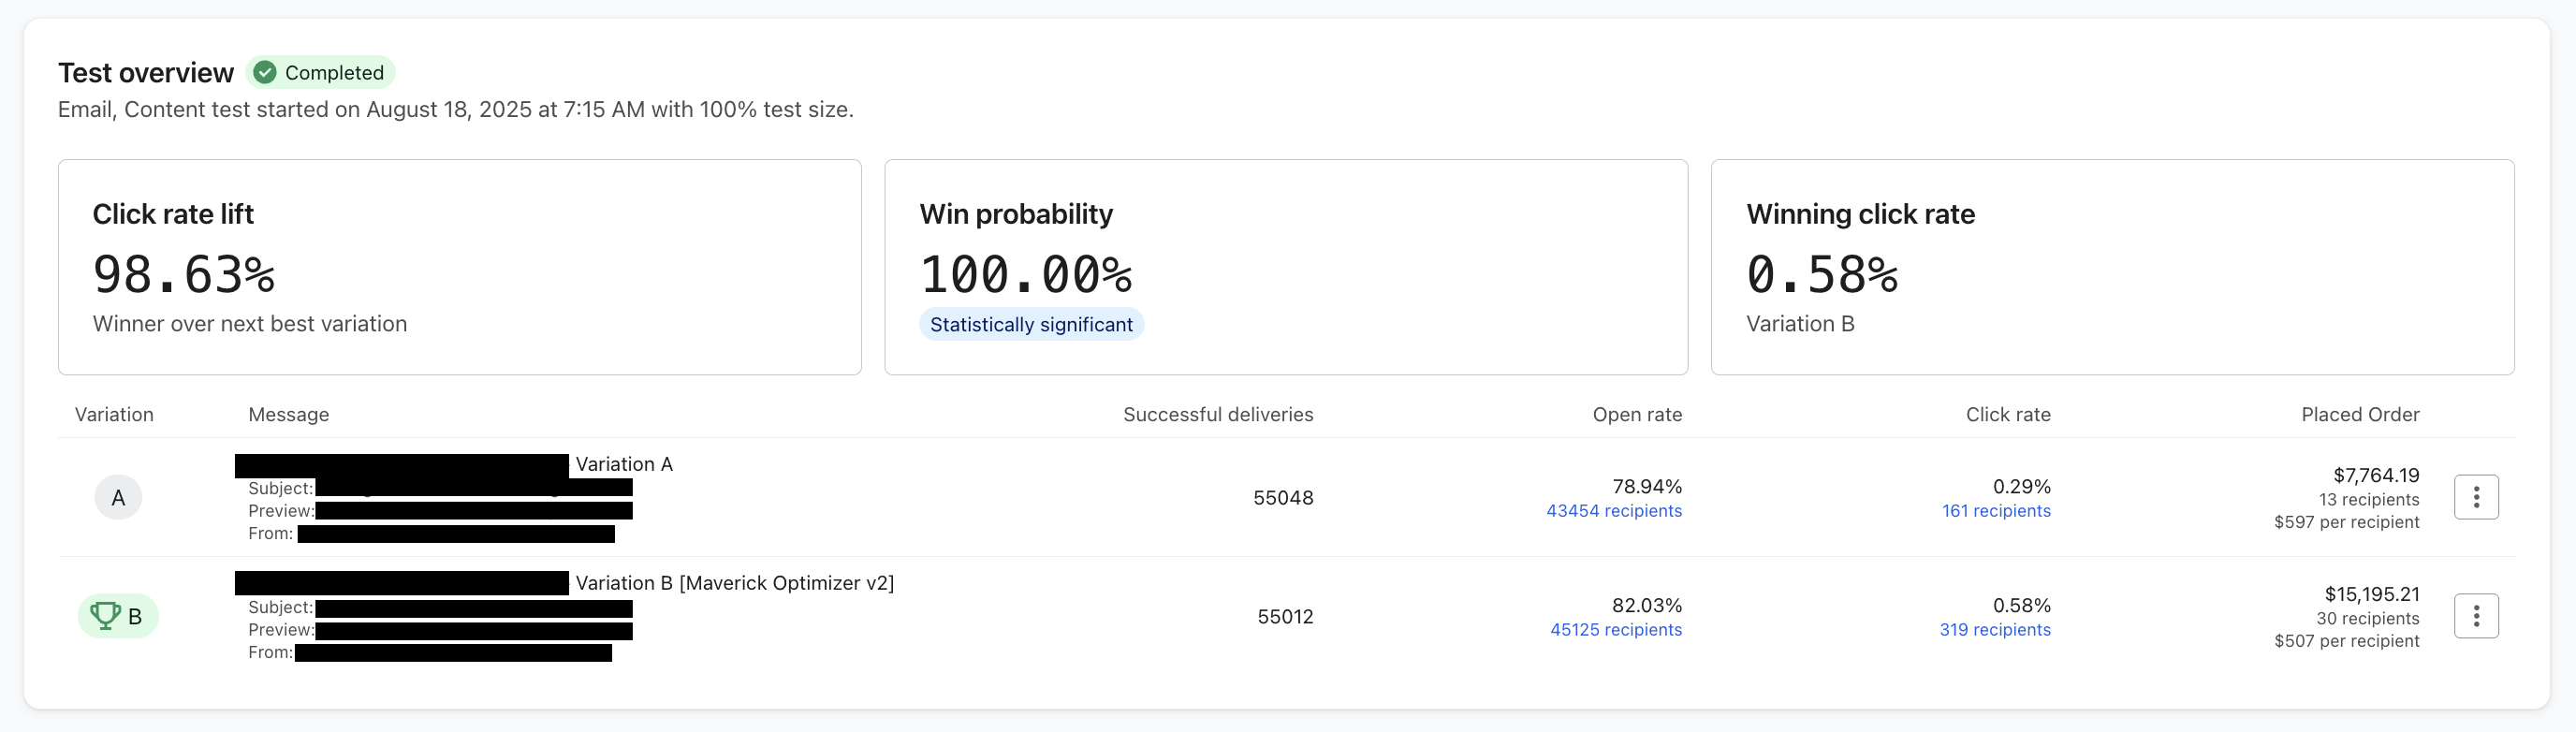This screenshot has width=2576, height=732.
Task: Click the $507 per recipient text
Action: tap(2346, 641)
